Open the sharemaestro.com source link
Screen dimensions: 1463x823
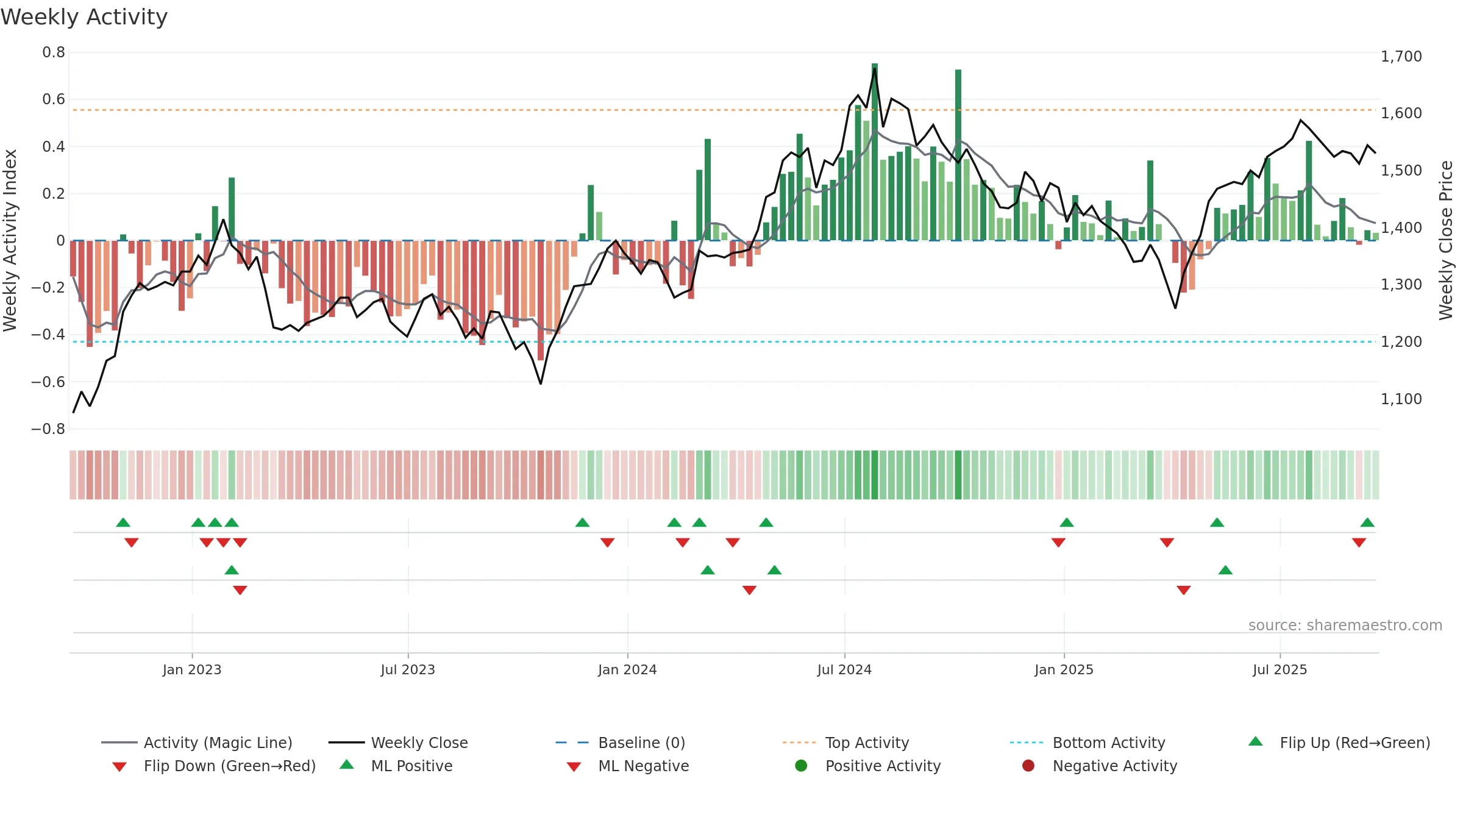pos(1345,625)
